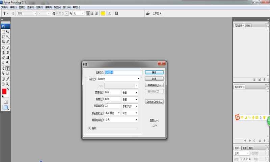Open the 文件(F) file menu
Image resolution: width=270 pixels, height=162 pixels.
coord(4,7)
